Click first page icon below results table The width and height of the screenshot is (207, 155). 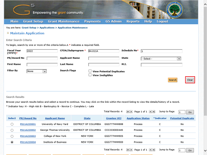point(127,150)
